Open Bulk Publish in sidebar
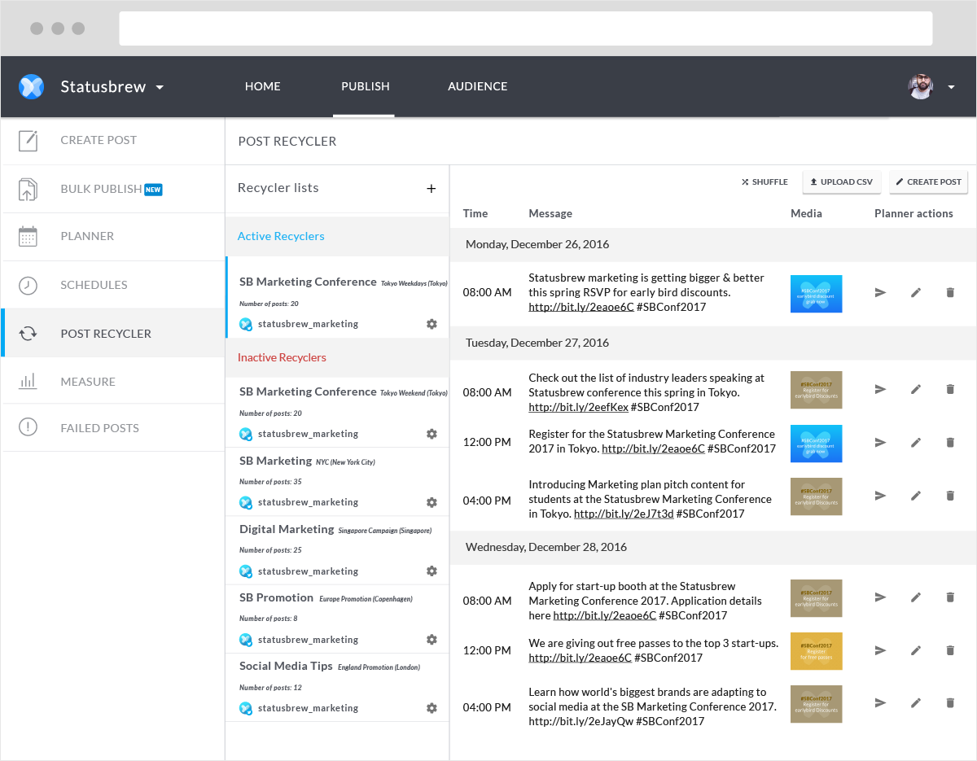977x761 pixels. [112, 189]
